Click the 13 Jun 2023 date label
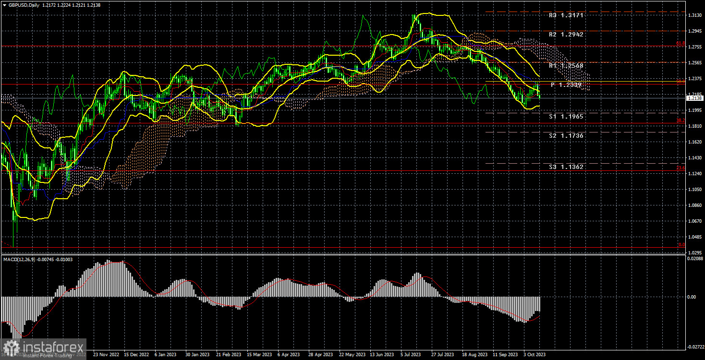 click(x=382, y=355)
